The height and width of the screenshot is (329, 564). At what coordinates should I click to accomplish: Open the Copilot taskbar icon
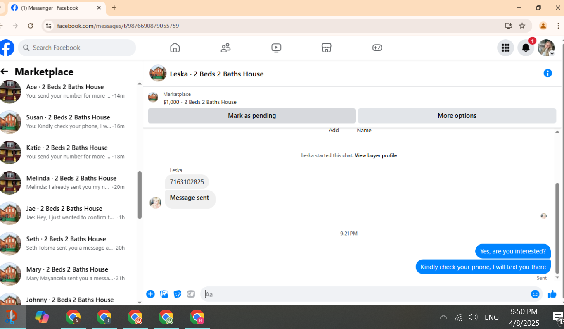pos(42,317)
